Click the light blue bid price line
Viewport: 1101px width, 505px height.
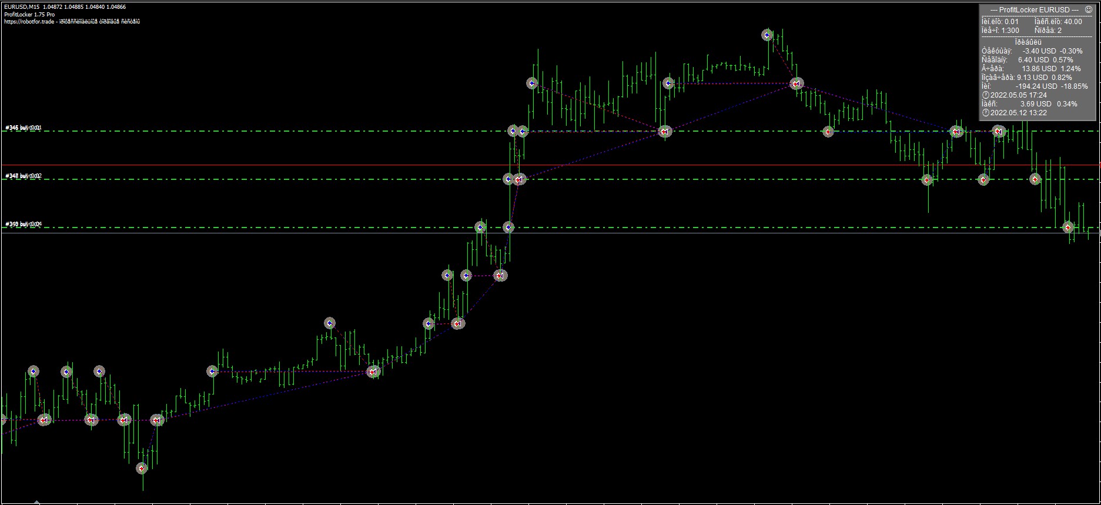(550, 233)
